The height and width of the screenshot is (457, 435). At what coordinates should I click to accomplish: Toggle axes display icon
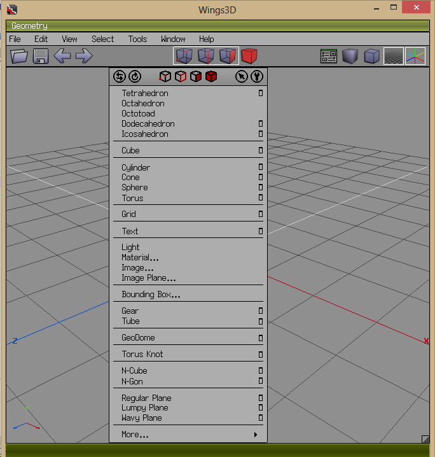point(415,56)
